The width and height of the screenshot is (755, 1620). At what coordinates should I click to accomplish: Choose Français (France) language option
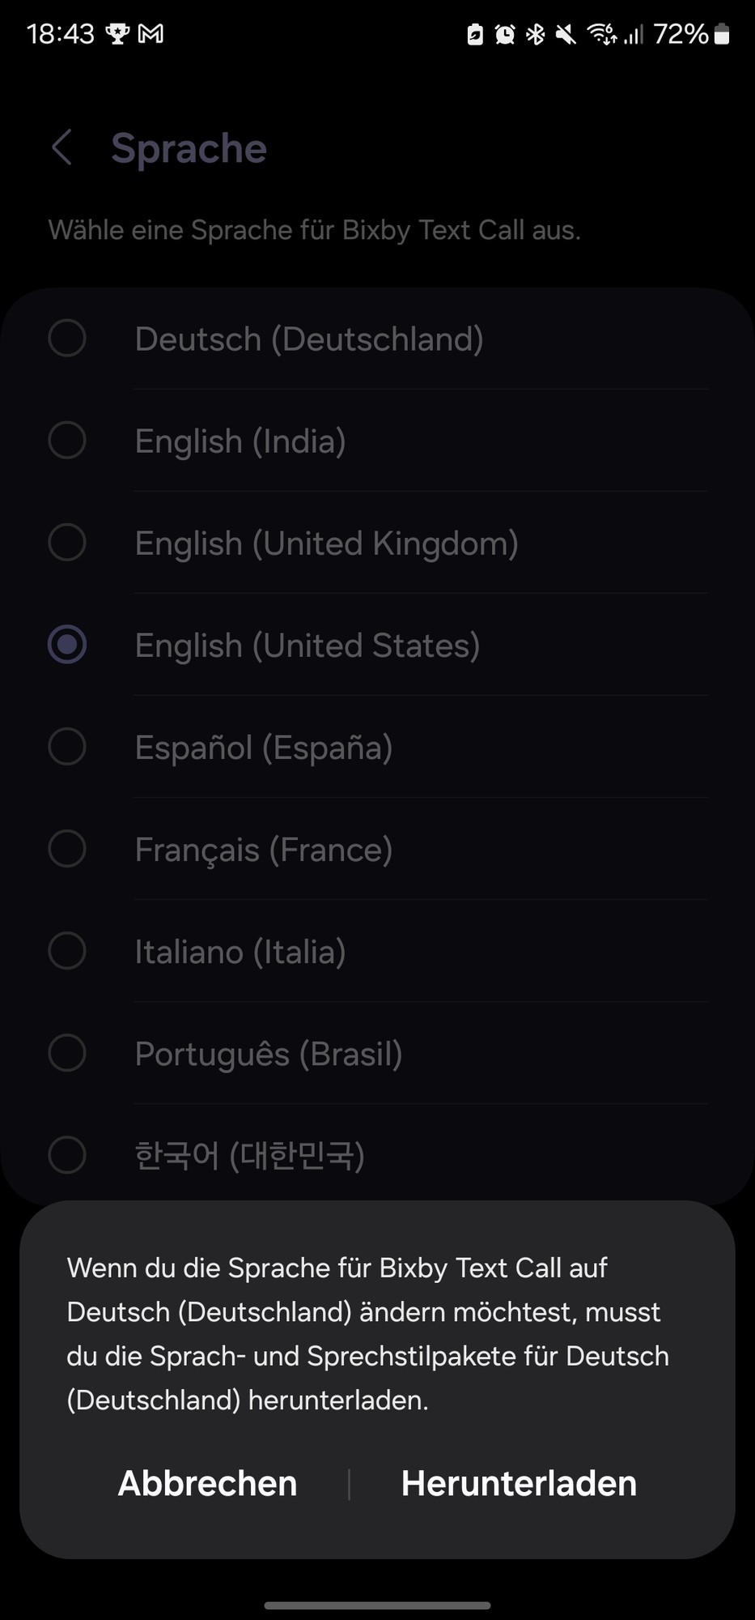378,849
